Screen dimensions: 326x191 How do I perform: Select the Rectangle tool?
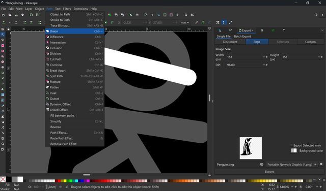coord(3,45)
